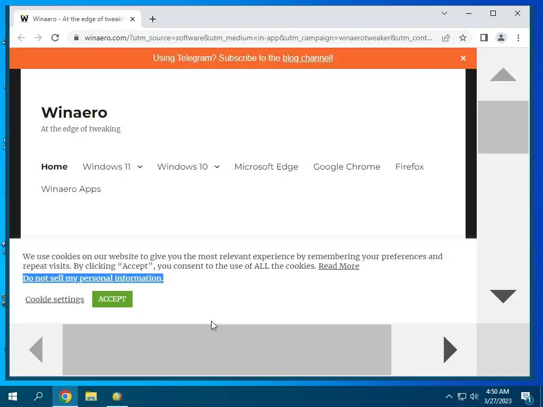Click the vertical scrollbar thumb

503,127
